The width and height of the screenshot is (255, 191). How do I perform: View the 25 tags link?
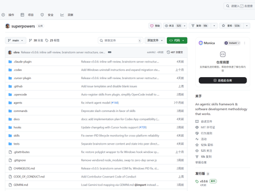coord(52,40)
